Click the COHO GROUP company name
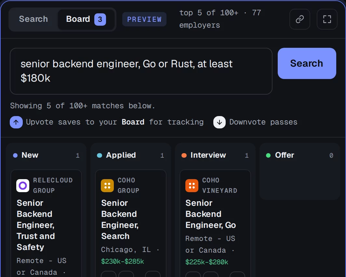346x277 pixels. click(128, 185)
